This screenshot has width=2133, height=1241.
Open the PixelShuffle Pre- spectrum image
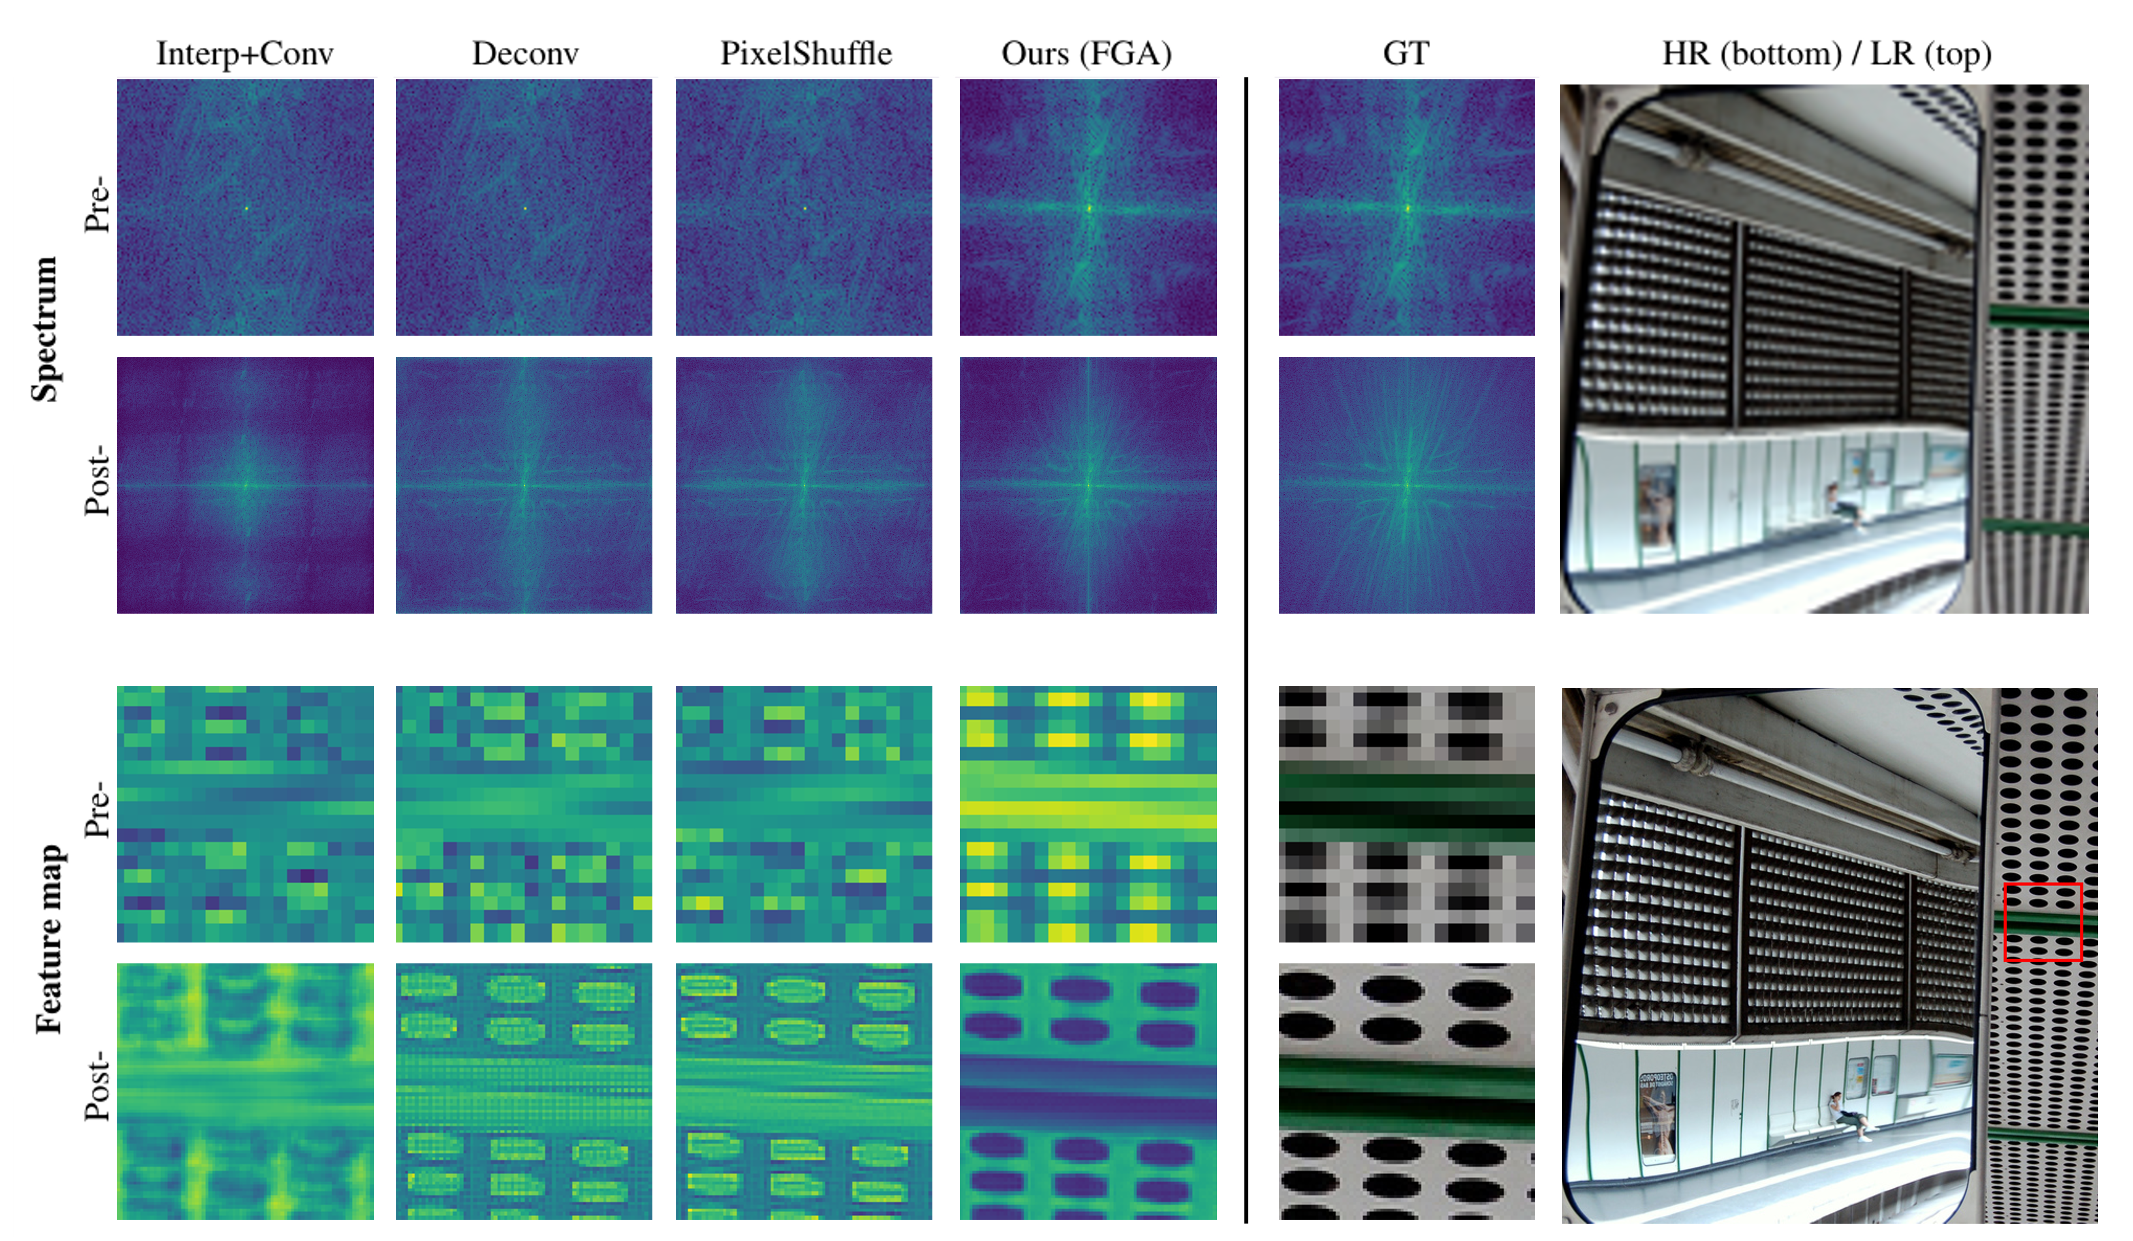tap(803, 207)
